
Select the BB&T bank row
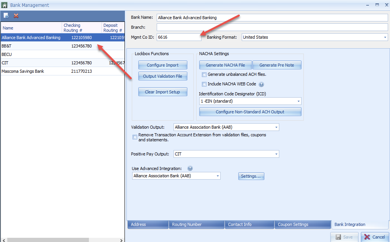point(62,46)
